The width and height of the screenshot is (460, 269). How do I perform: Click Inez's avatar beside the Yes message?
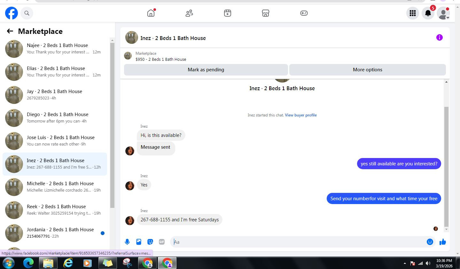(x=130, y=186)
